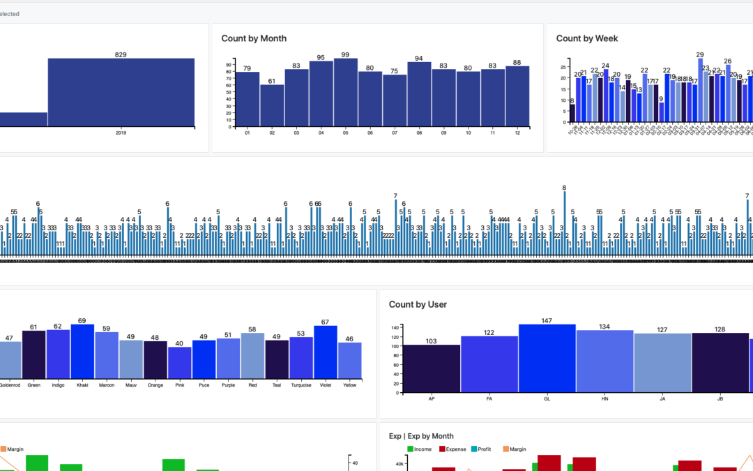Filter Count by User to AP bar

tap(432, 368)
